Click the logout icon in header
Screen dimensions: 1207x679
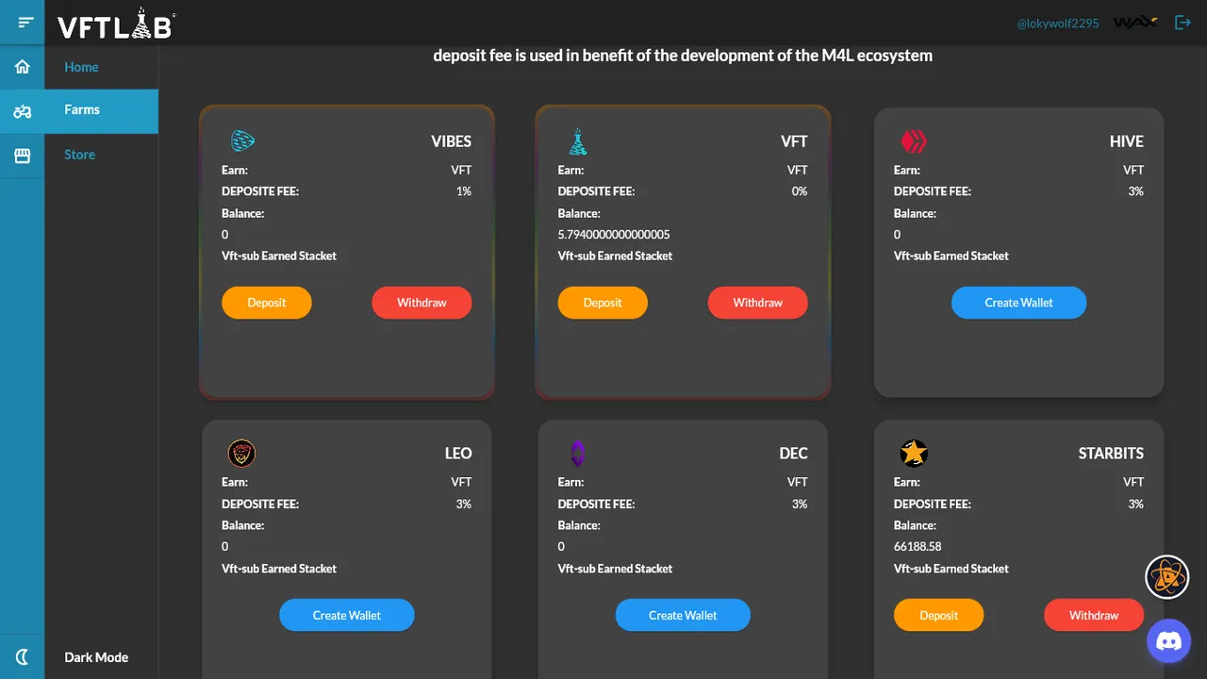point(1182,23)
